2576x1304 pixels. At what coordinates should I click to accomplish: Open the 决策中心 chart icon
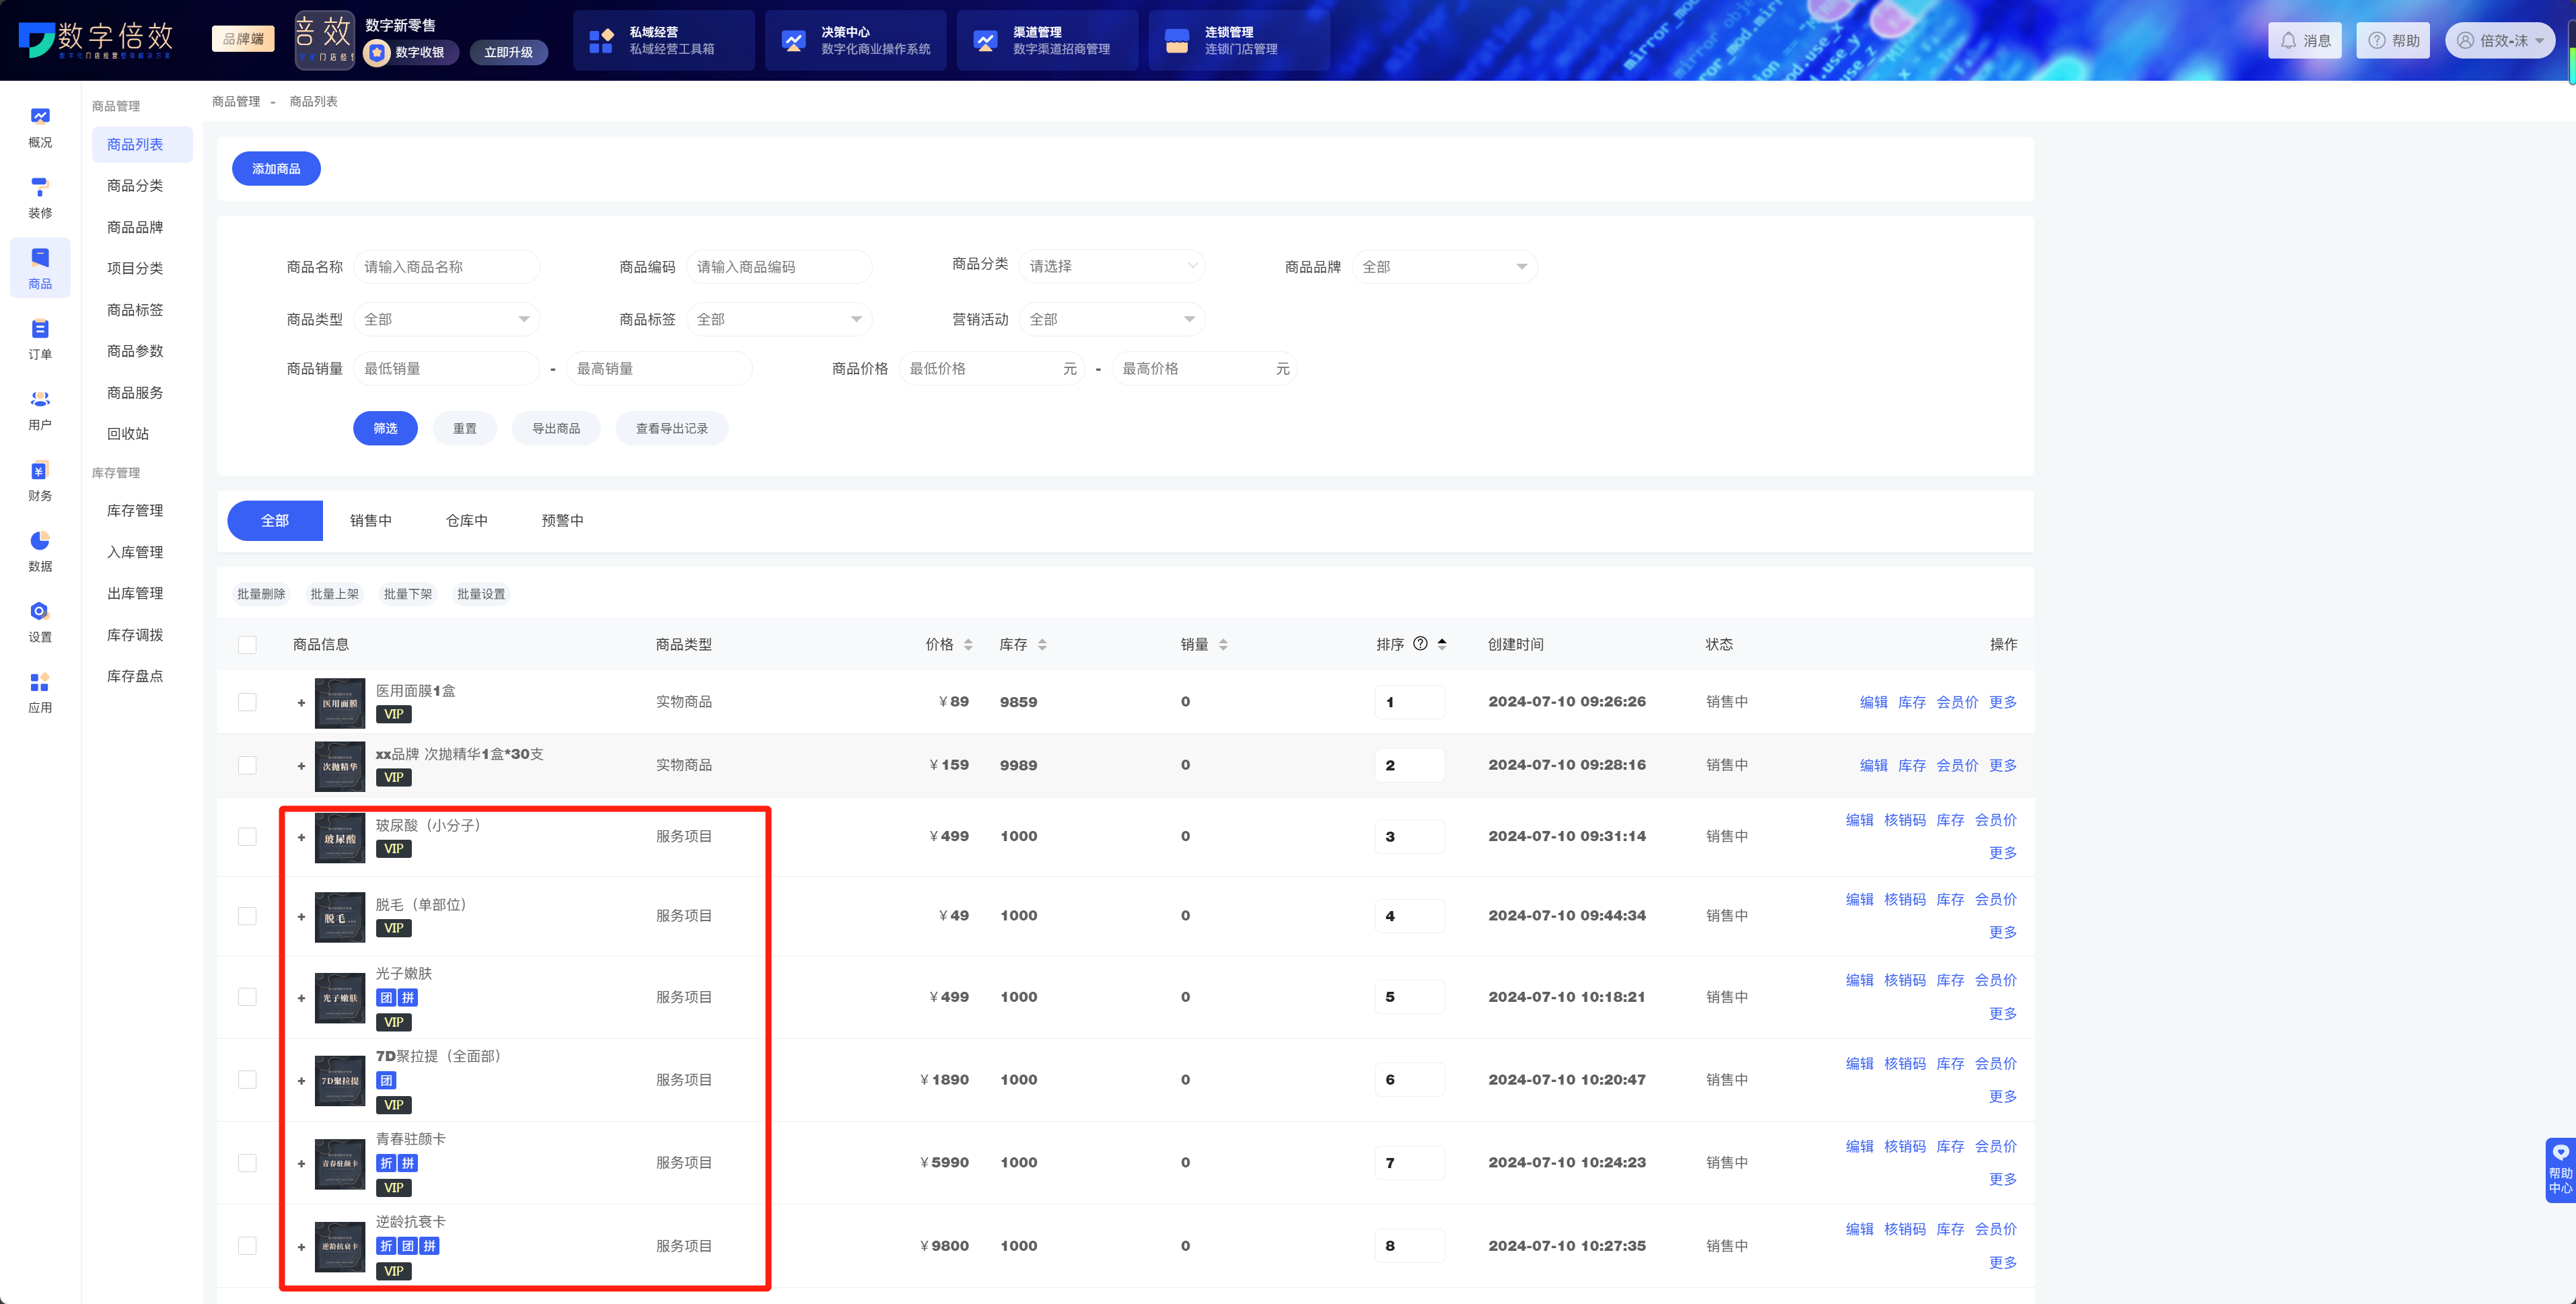click(793, 41)
